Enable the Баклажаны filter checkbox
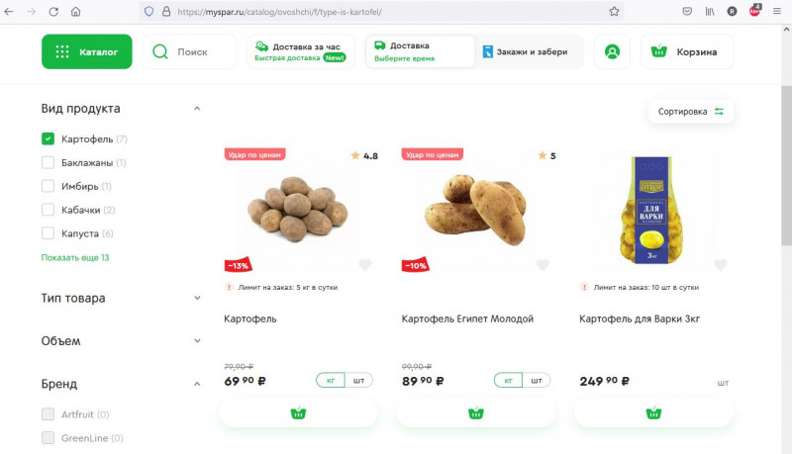792x454 pixels. coord(48,162)
